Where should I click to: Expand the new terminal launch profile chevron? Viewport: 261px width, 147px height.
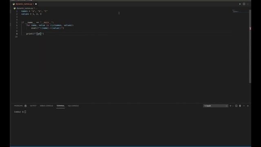click(233, 106)
